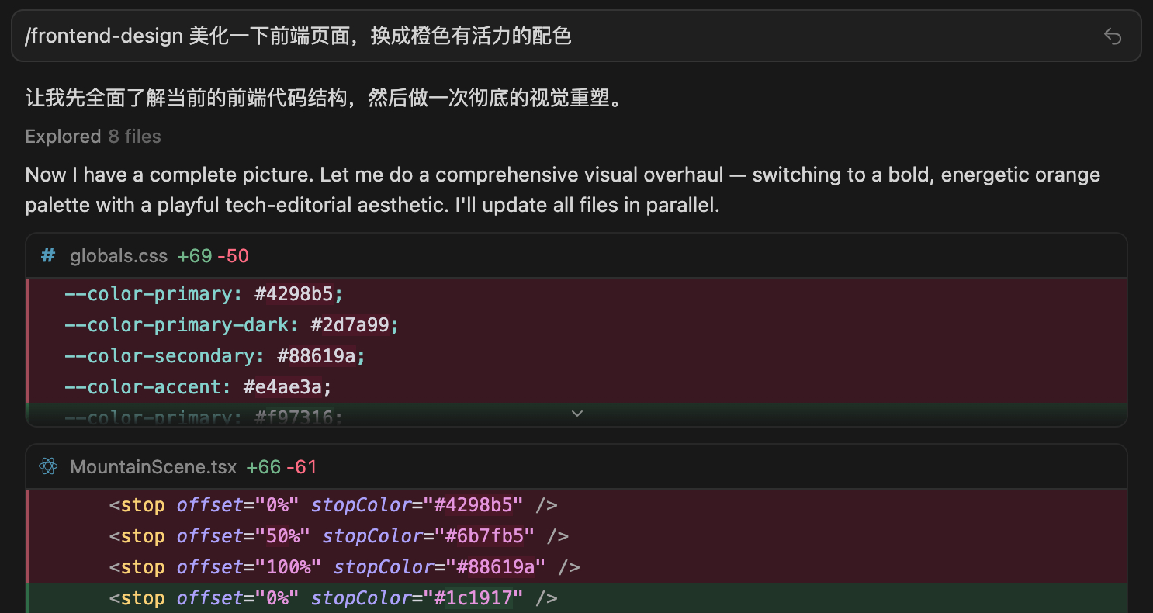Click the -50 deletions count for globals.css
This screenshot has height=613, width=1153.
[233, 256]
